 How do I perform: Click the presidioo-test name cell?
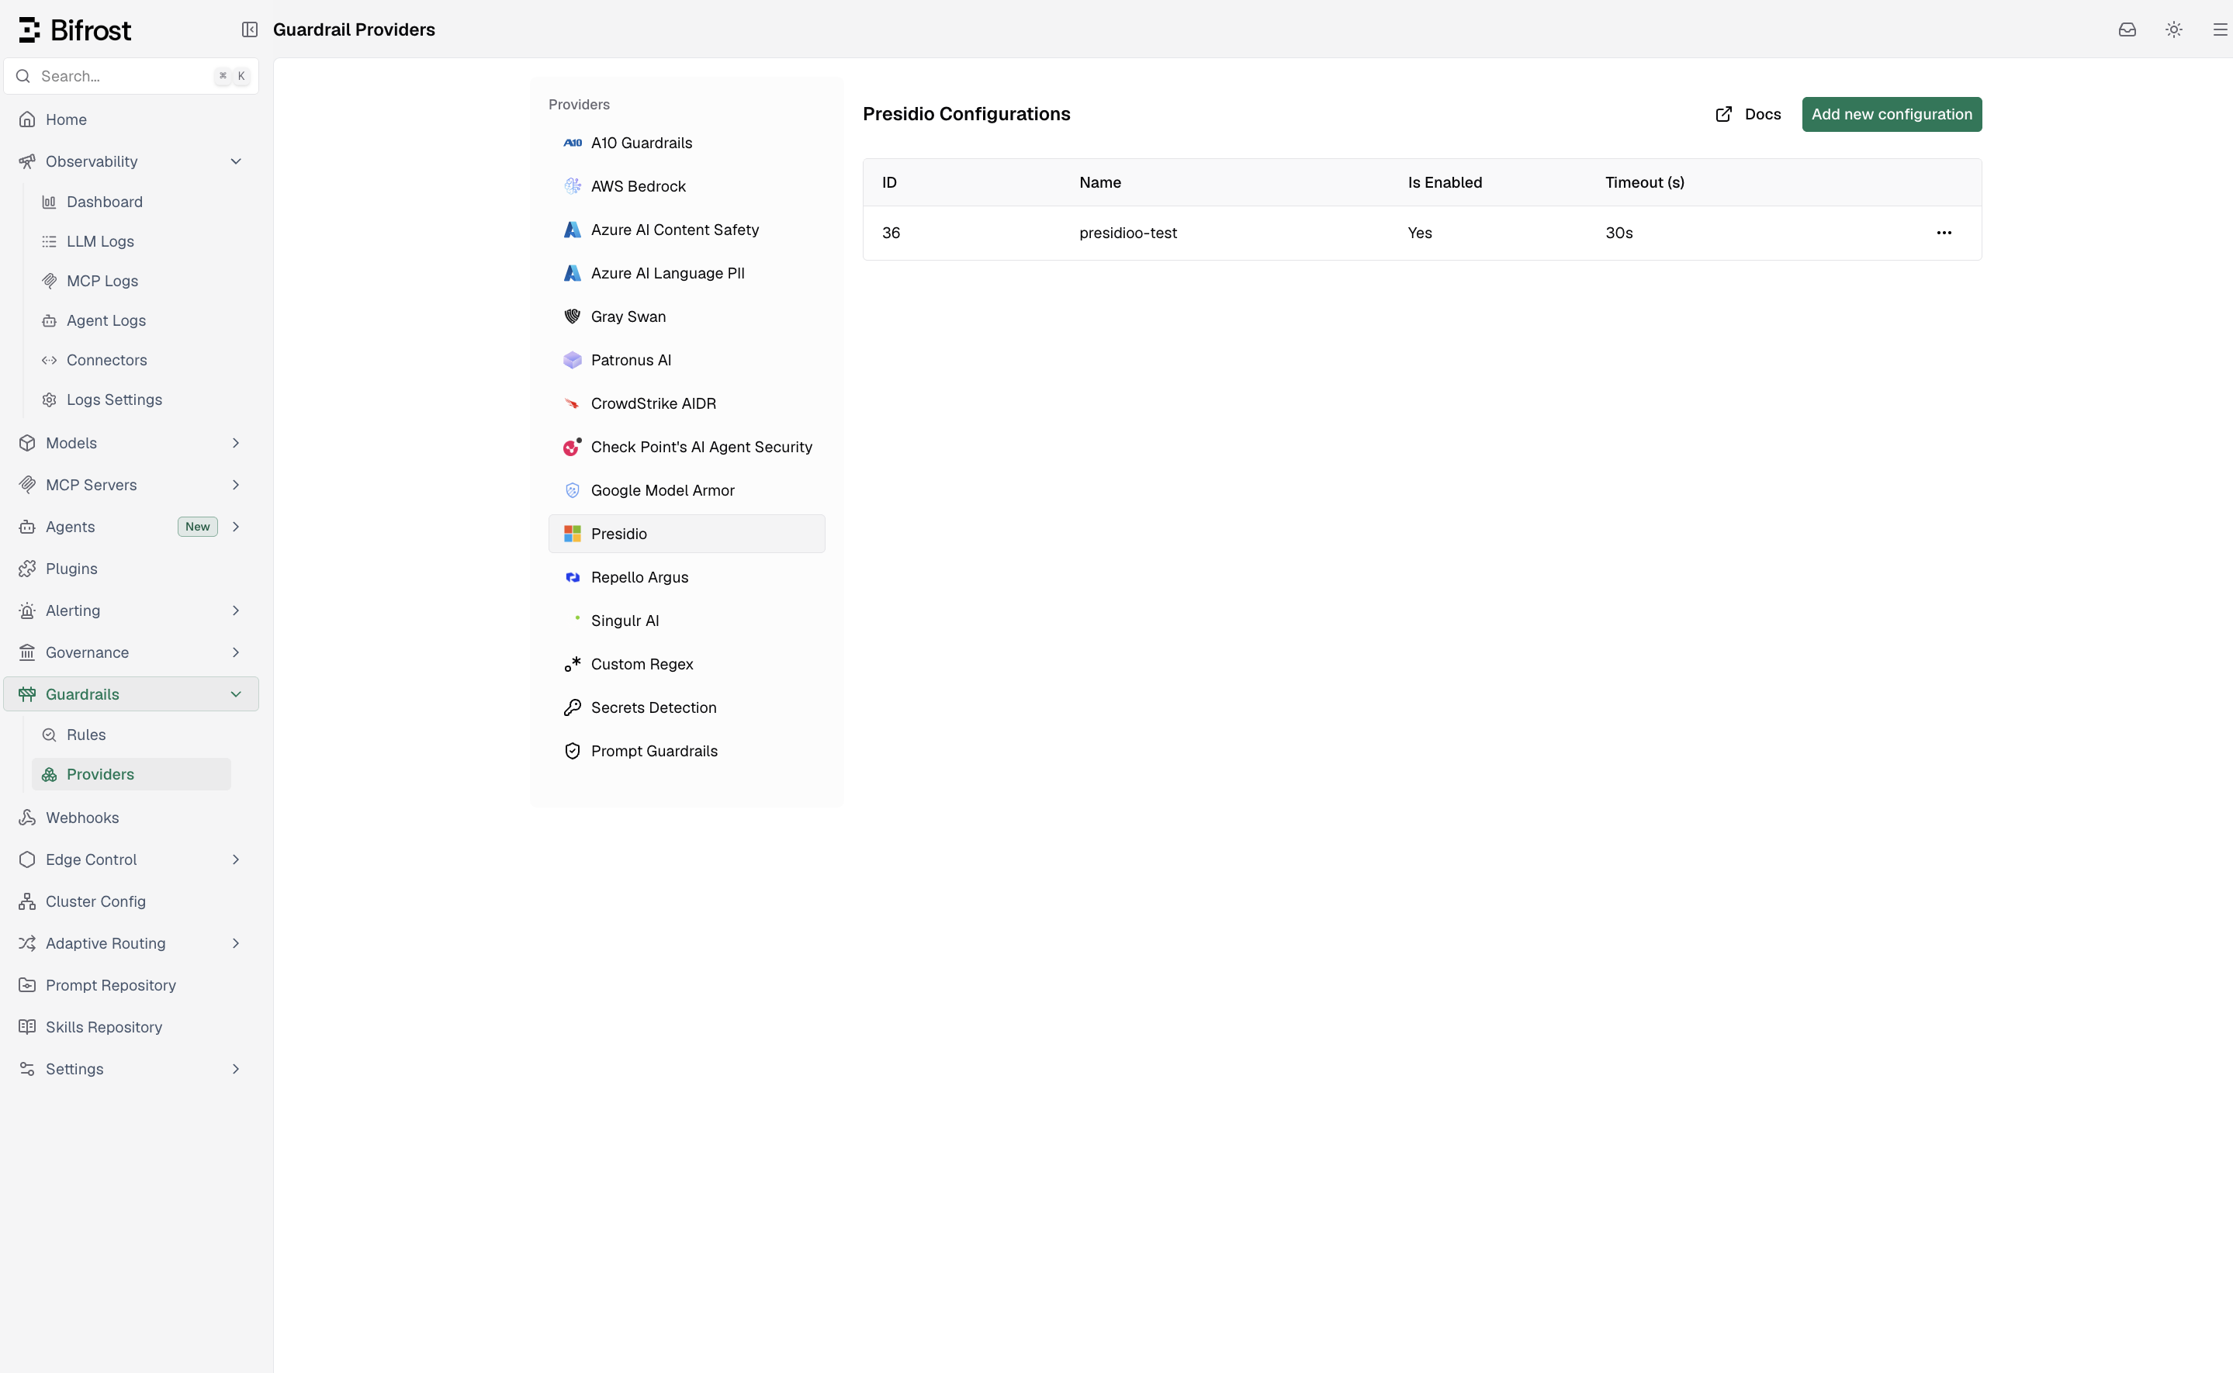[x=1128, y=233]
